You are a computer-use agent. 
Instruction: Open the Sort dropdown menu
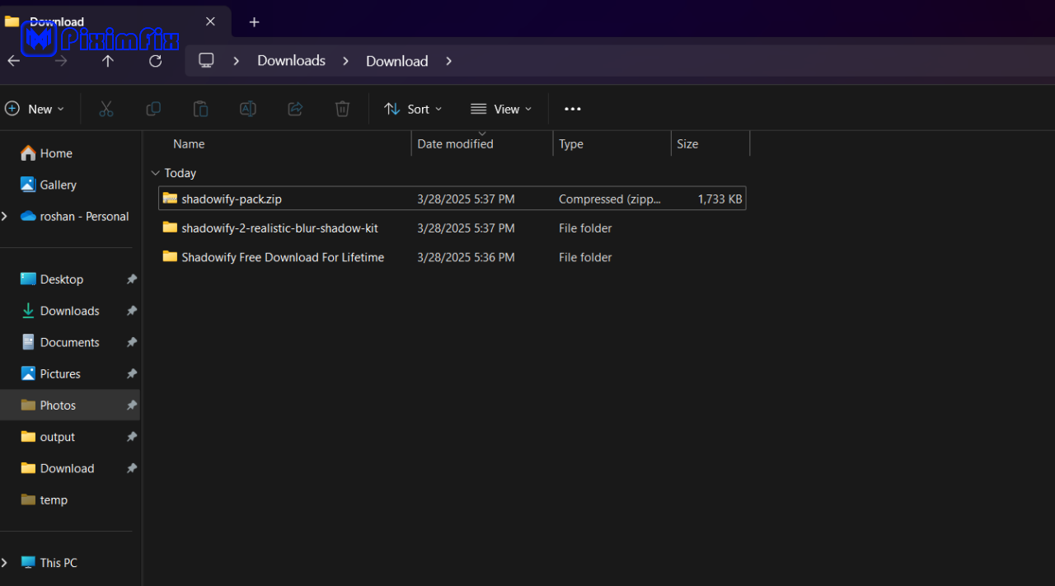tap(413, 109)
